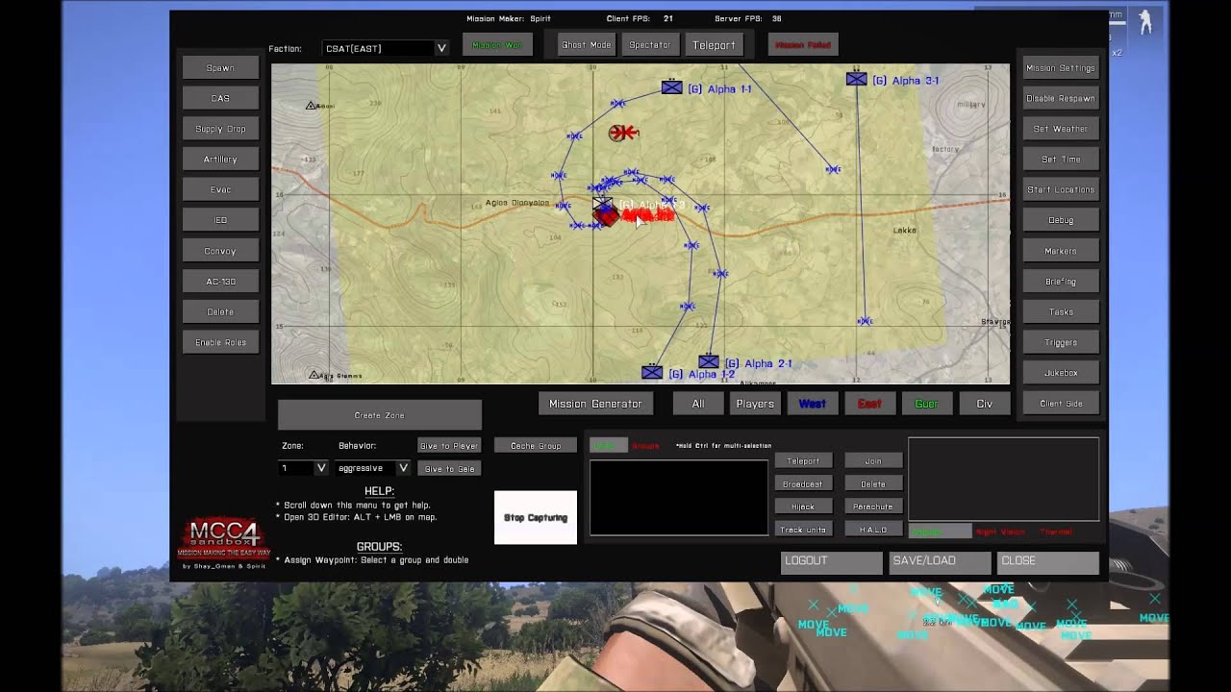Click Delete in the left sidebar
This screenshot has width=1231, height=692.
[x=220, y=311]
